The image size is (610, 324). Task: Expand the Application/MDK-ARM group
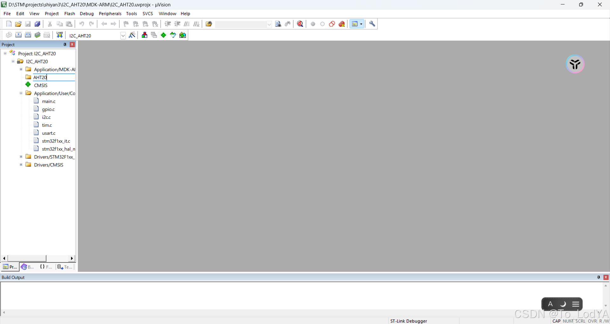[21, 69]
